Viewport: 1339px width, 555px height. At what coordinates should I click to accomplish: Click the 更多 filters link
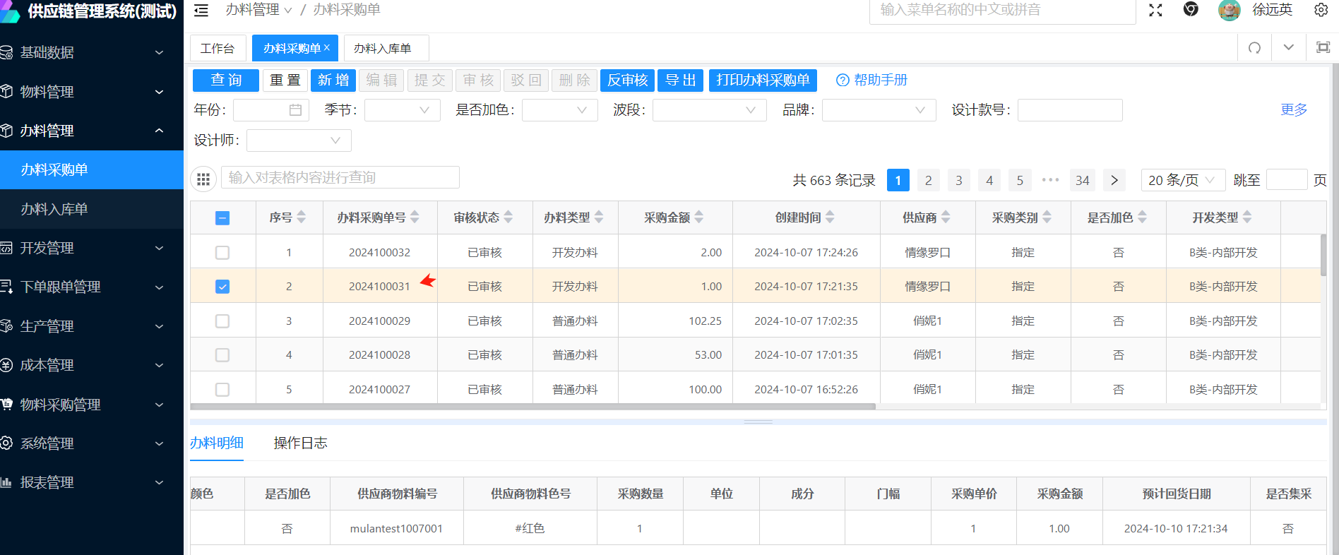tap(1294, 109)
